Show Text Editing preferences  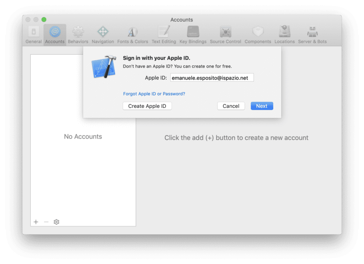tap(164, 35)
